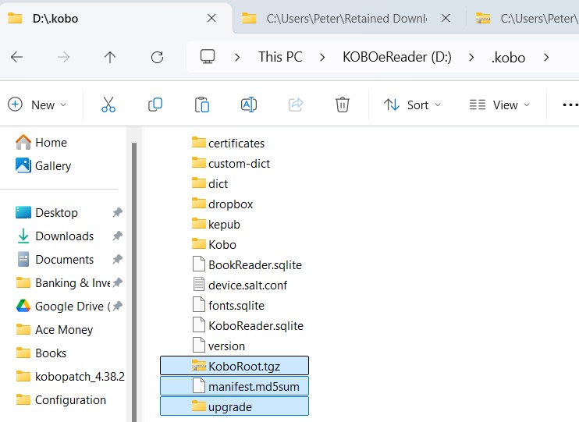This screenshot has height=422, width=579.
Task: Expand chevron before This PC breadcrumb
Action: click(x=237, y=57)
